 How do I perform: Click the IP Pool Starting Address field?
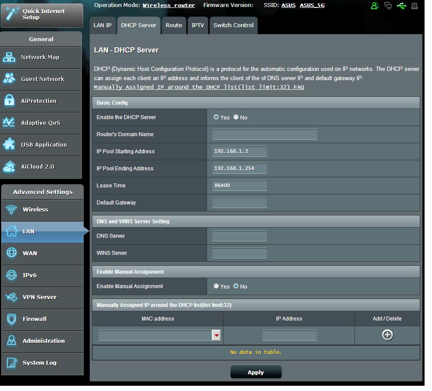tap(240, 152)
